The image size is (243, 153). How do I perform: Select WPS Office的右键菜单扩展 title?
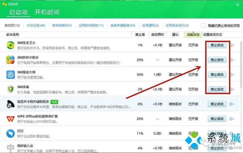(37, 116)
